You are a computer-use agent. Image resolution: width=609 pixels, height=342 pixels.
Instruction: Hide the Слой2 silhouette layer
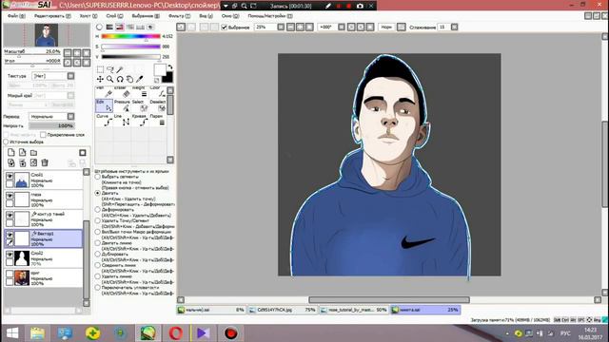(x=10, y=255)
